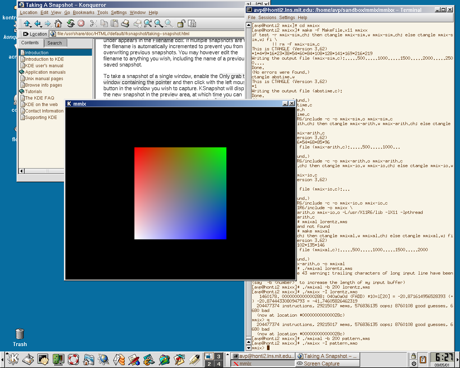
Task: Expand the Application manuals tree entry
Action: click(45, 72)
